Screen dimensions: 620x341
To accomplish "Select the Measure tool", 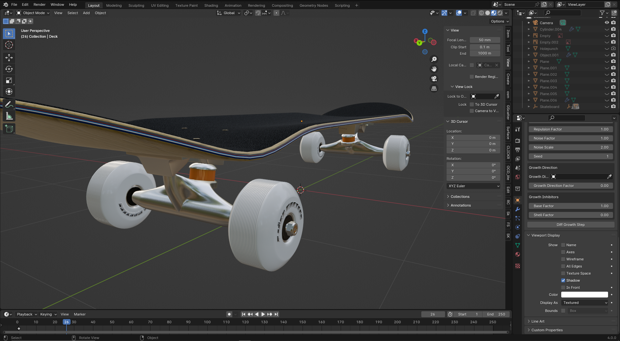I will [9, 116].
